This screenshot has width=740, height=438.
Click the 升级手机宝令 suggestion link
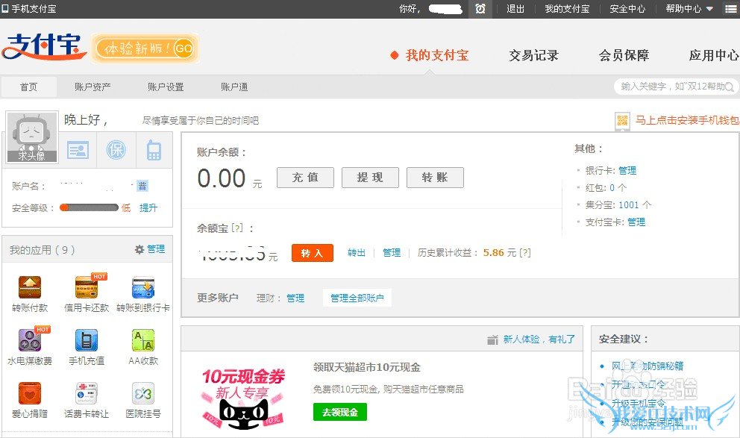pos(638,404)
